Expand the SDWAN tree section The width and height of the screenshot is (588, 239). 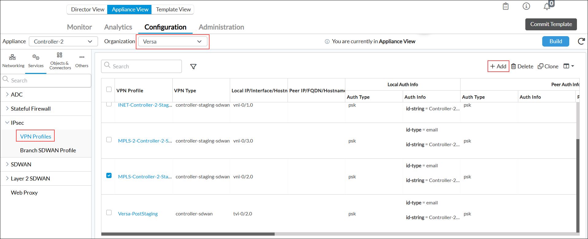pyautogui.click(x=21, y=165)
